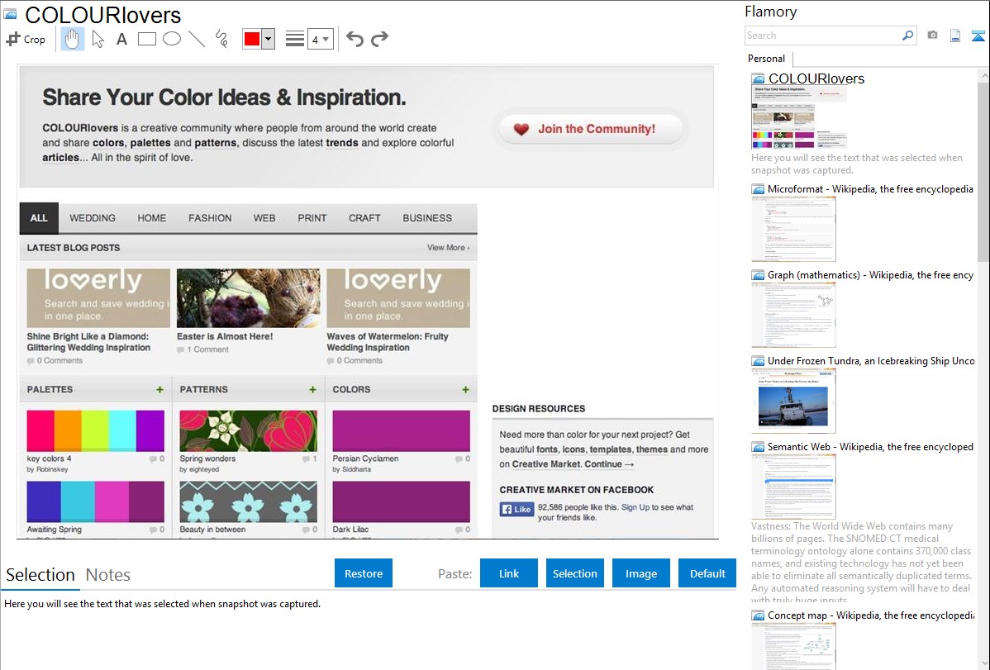
Task: Select the arrow pointer tool
Action: pos(98,39)
